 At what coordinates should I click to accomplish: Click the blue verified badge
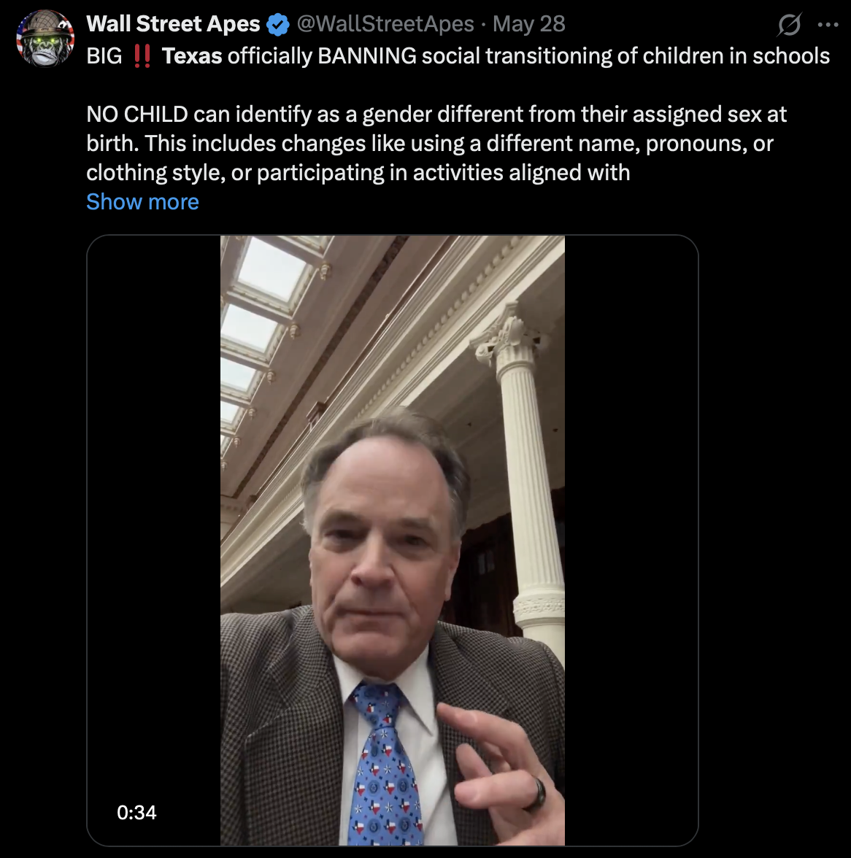pos(278,25)
